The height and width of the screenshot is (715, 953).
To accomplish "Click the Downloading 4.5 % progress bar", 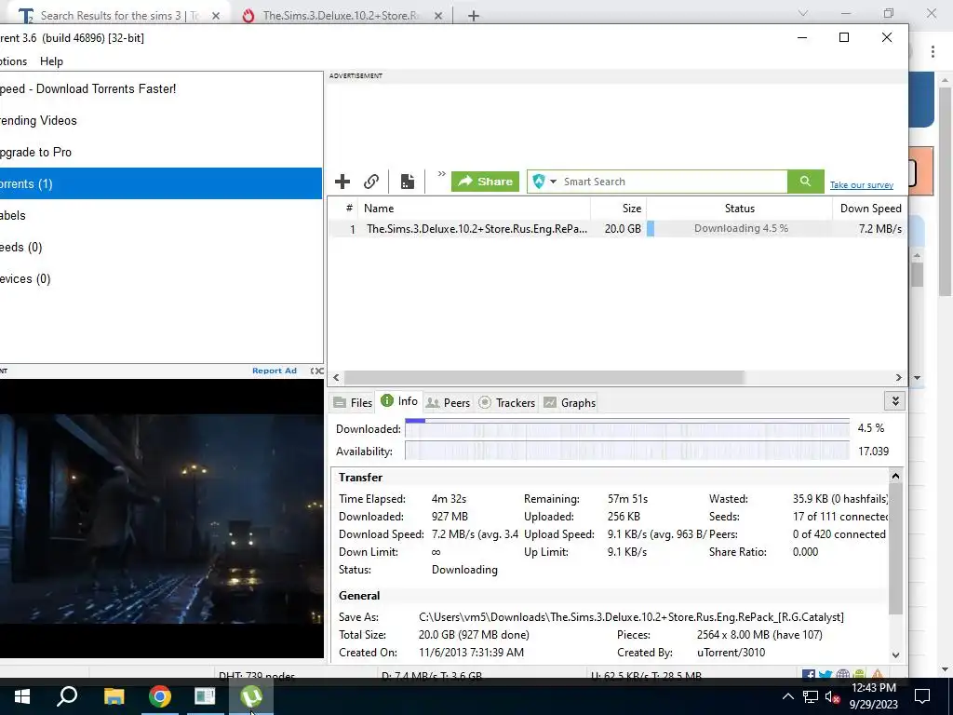I will (x=739, y=229).
